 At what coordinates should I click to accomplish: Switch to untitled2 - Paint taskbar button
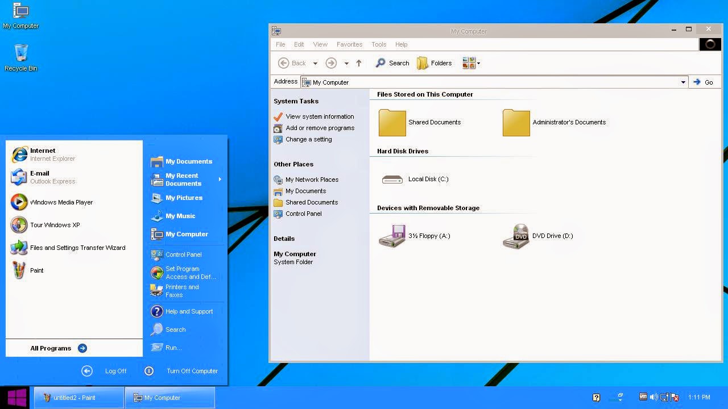tap(79, 398)
